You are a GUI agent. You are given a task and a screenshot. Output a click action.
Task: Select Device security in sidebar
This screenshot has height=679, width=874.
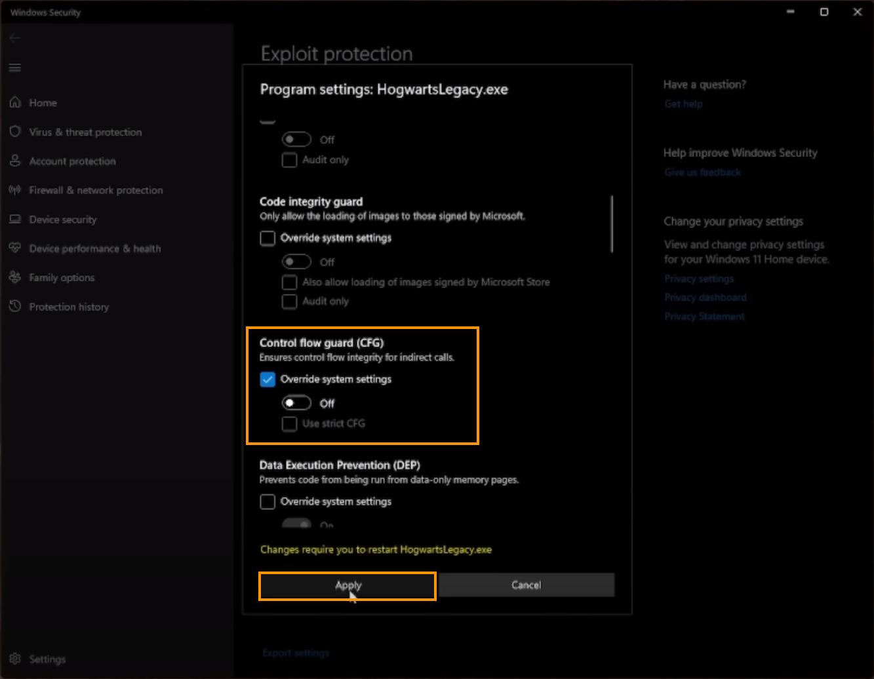pos(63,220)
